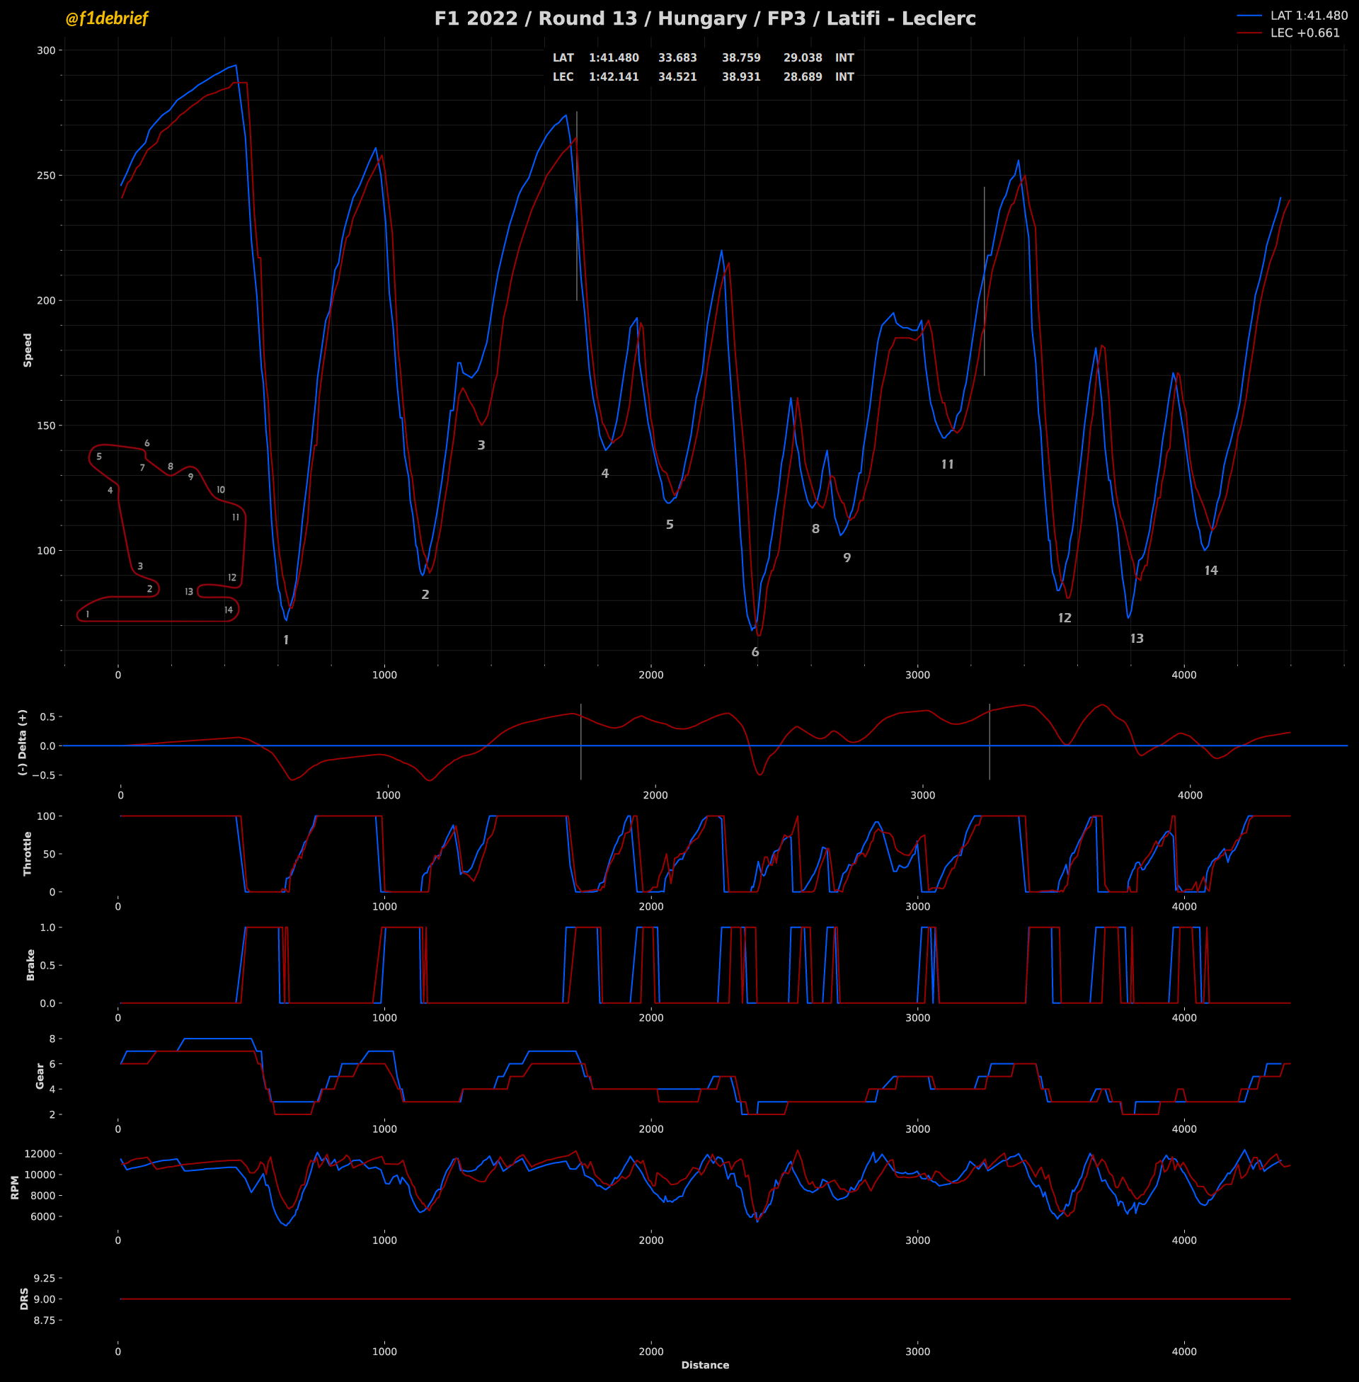
Task: Click LEC sector one time 34.521
Action: tap(677, 77)
